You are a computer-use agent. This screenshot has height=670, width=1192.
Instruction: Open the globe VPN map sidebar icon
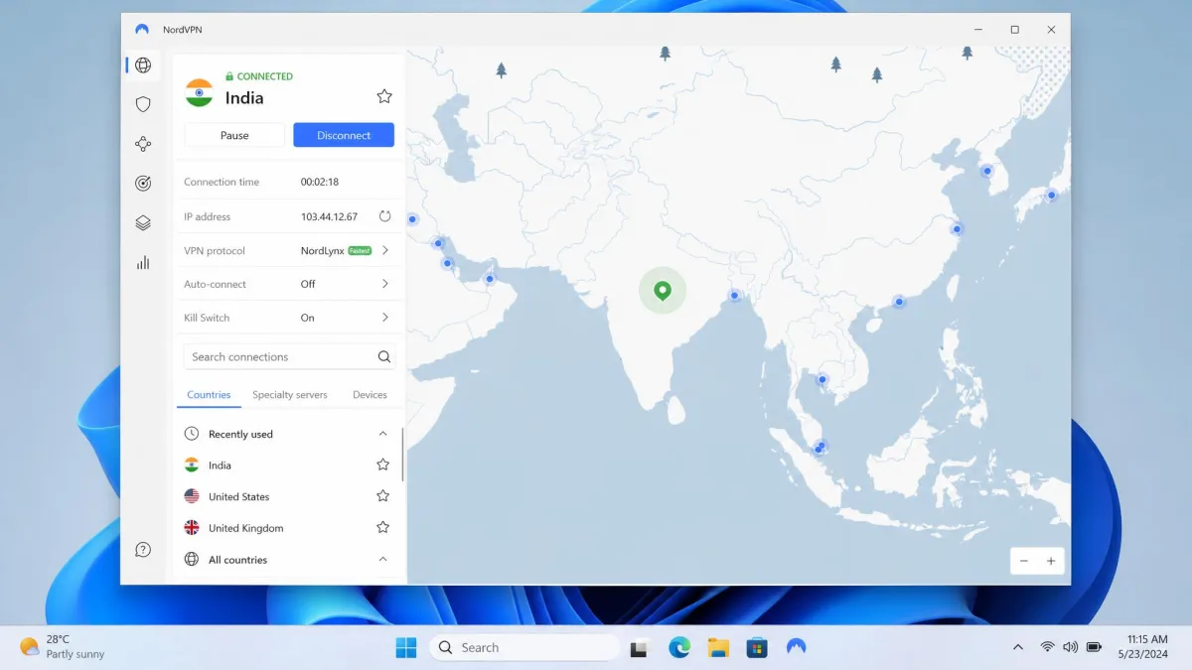pyautogui.click(x=143, y=66)
